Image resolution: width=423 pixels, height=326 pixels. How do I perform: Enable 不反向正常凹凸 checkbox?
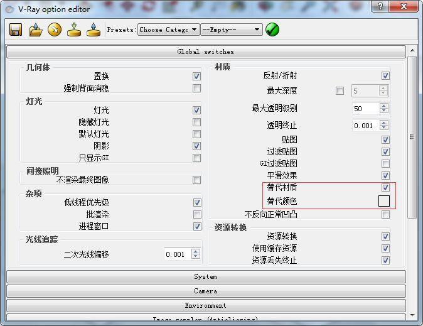pos(385,215)
